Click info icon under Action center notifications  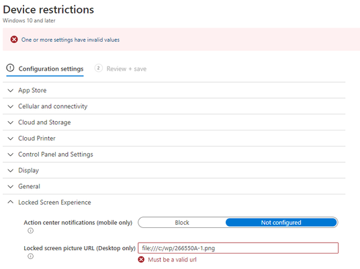click(30, 231)
